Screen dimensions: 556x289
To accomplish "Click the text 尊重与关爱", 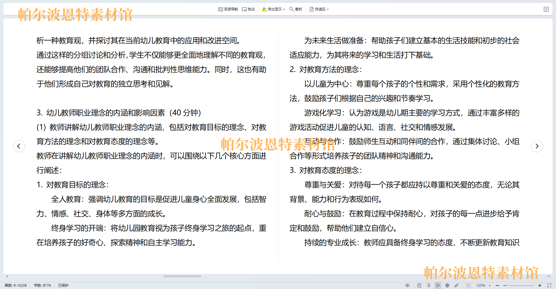I will coord(323,185).
